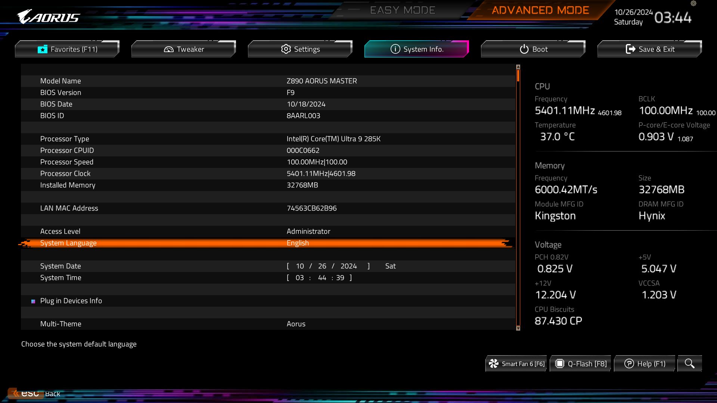Viewport: 717px width, 403px height.
Task: Click the Smart Fan 6 fan icon
Action: click(494, 363)
